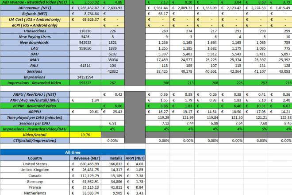Select the 'All time' table header

click(73, 152)
